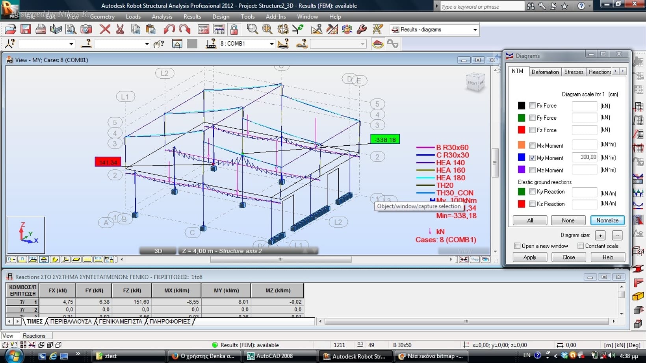Click the Print icon in toolbar

point(41,30)
